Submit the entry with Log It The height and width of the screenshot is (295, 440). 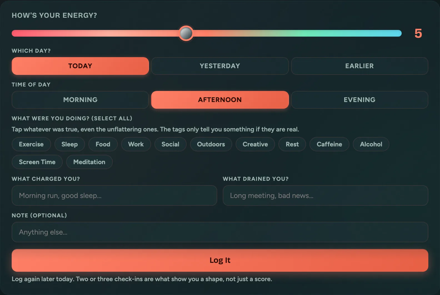tap(220, 260)
